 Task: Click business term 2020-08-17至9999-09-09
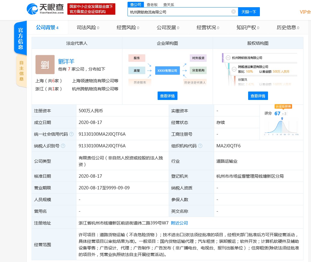(x=104, y=188)
